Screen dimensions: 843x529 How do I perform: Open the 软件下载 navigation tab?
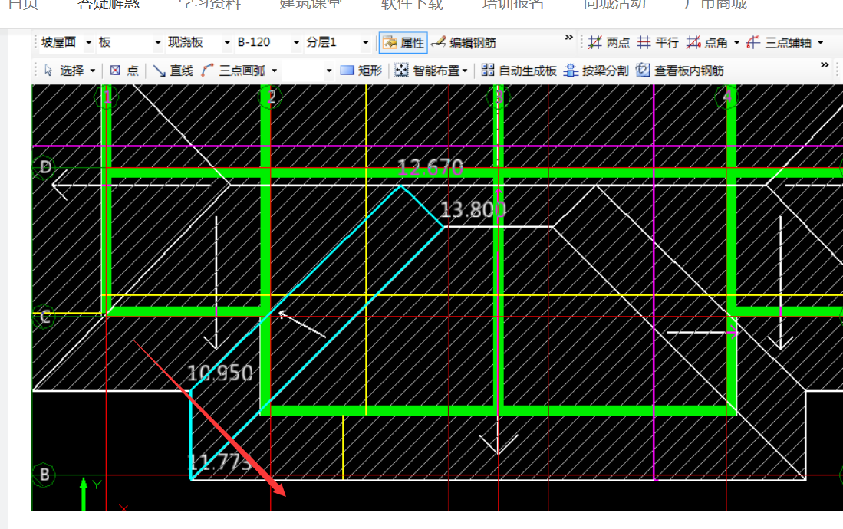point(412,5)
